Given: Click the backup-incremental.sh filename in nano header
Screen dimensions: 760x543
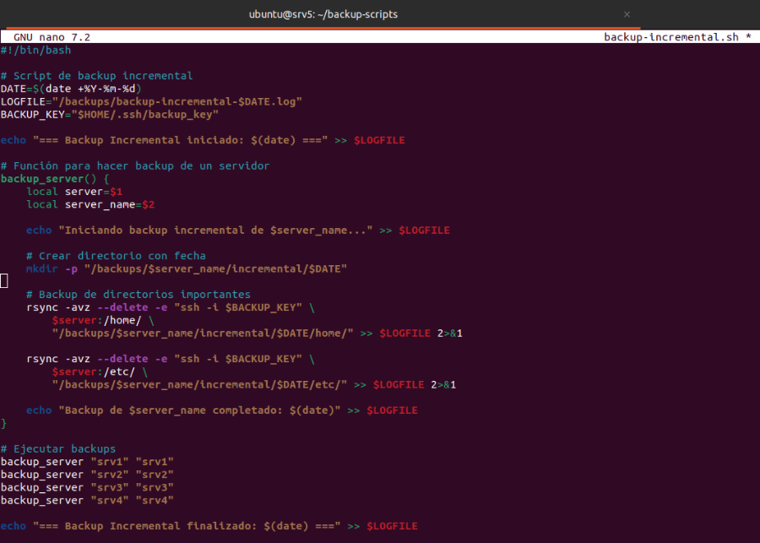Looking at the screenshot, I should (x=670, y=37).
